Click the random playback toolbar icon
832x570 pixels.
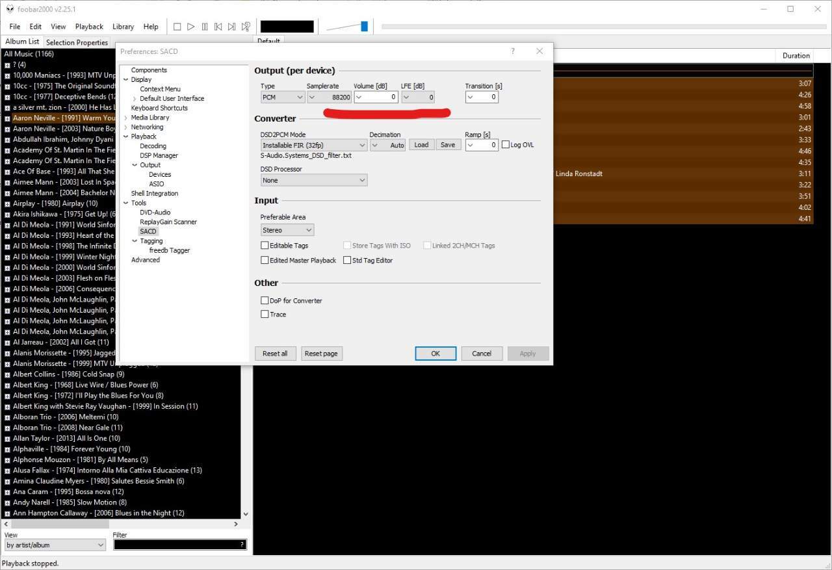coord(246,27)
